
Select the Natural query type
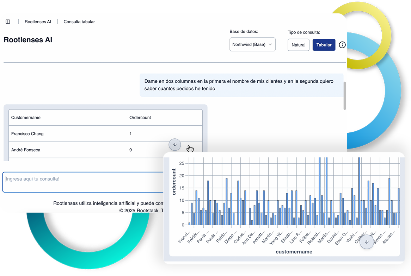point(299,45)
